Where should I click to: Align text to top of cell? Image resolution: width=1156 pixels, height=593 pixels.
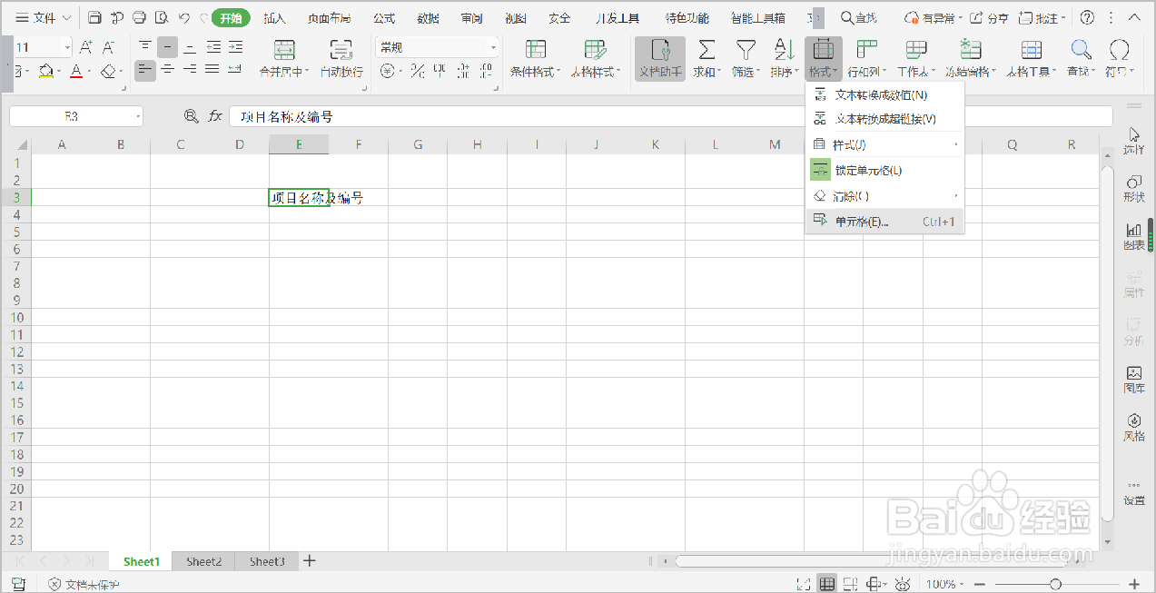coord(145,47)
